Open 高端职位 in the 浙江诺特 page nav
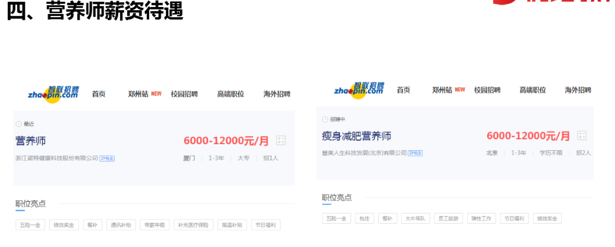 click(231, 94)
